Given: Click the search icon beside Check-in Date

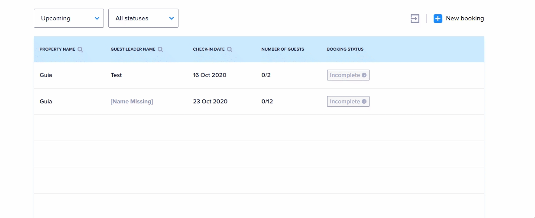Looking at the screenshot, I should [230, 49].
